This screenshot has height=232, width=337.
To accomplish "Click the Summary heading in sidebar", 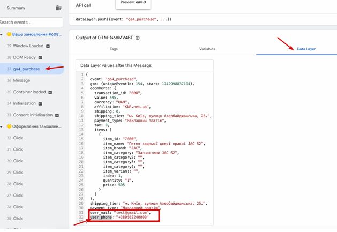I will pyautogui.click(x=16, y=8).
